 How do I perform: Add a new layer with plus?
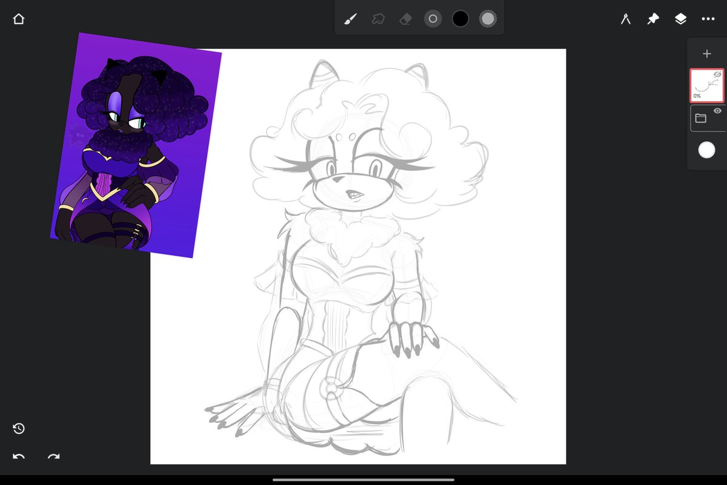pyautogui.click(x=706, y=54)
